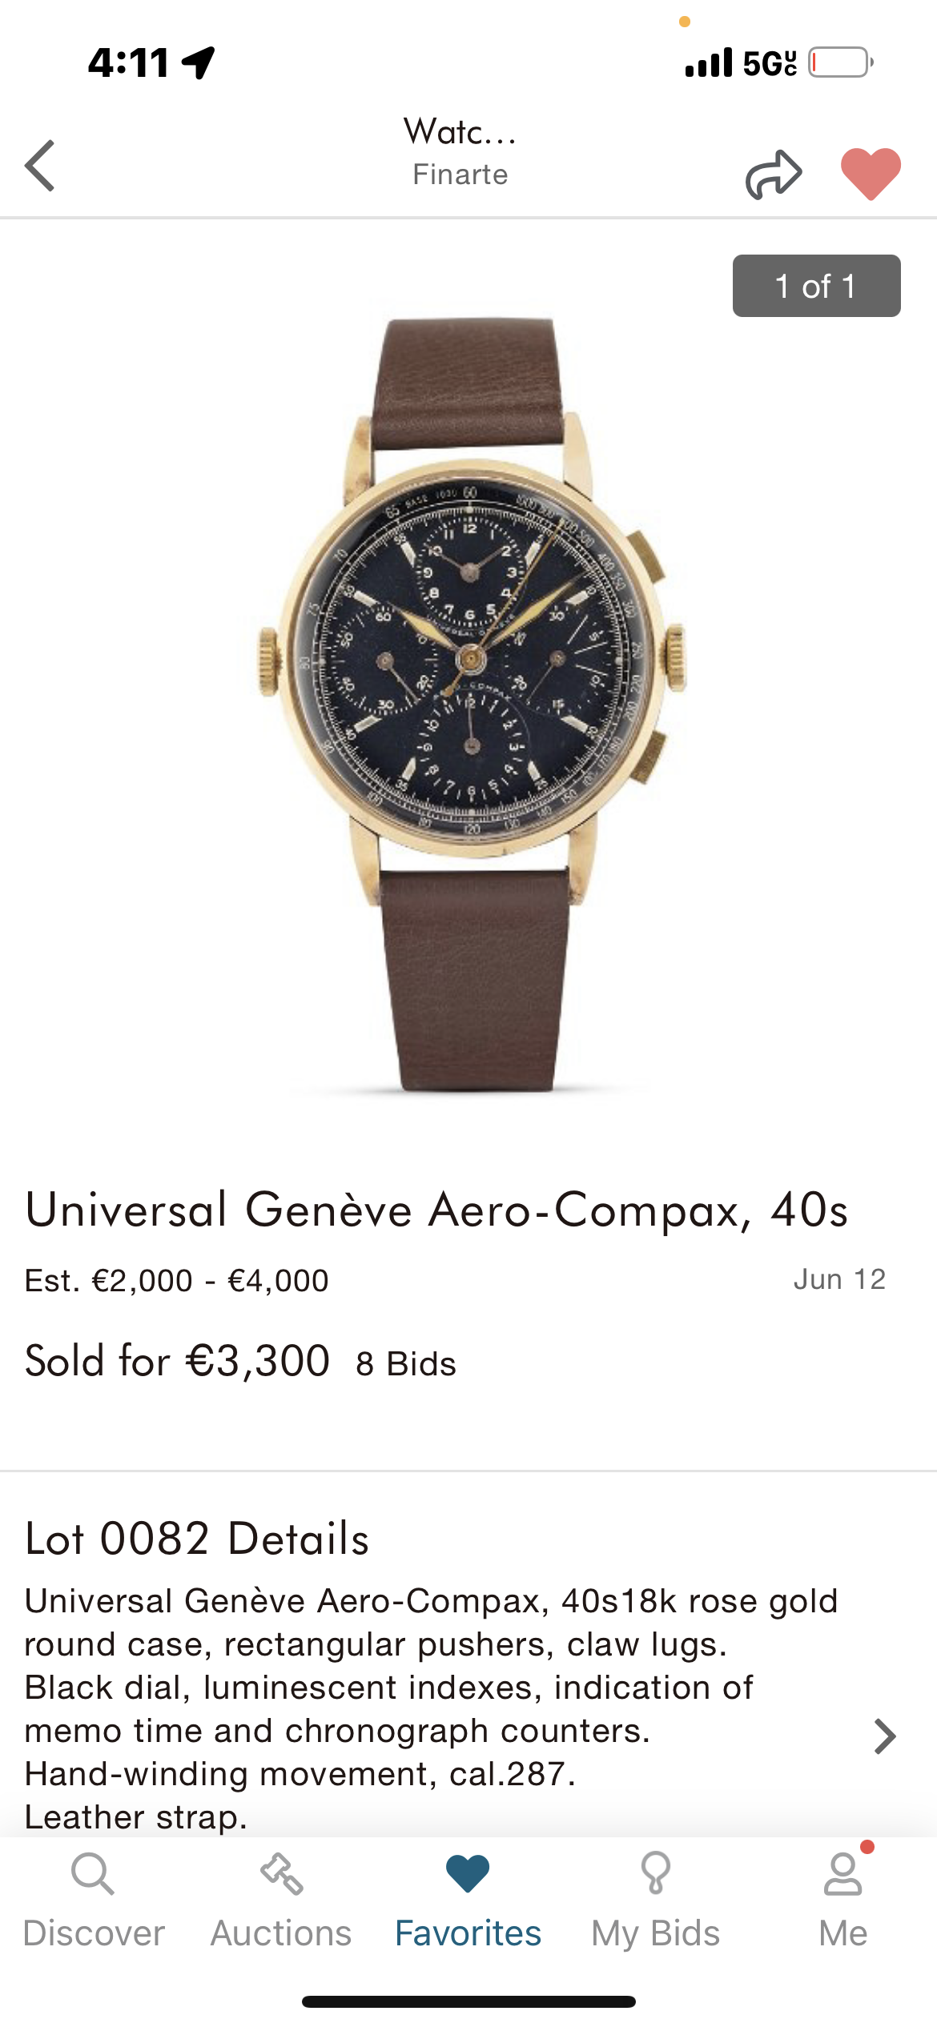
Task: Open the Auctions gavel icon
Action: [x=281, y=1874]
